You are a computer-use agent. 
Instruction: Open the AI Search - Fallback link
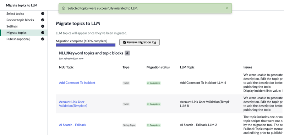coord(73,125)
